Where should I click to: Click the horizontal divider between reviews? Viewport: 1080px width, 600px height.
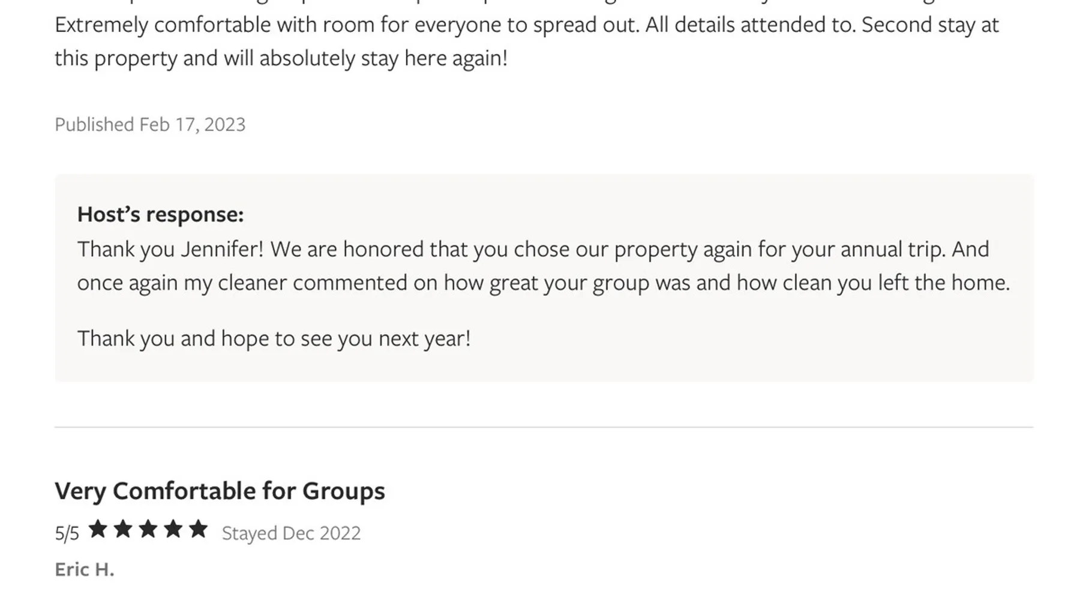coord(544,427)
